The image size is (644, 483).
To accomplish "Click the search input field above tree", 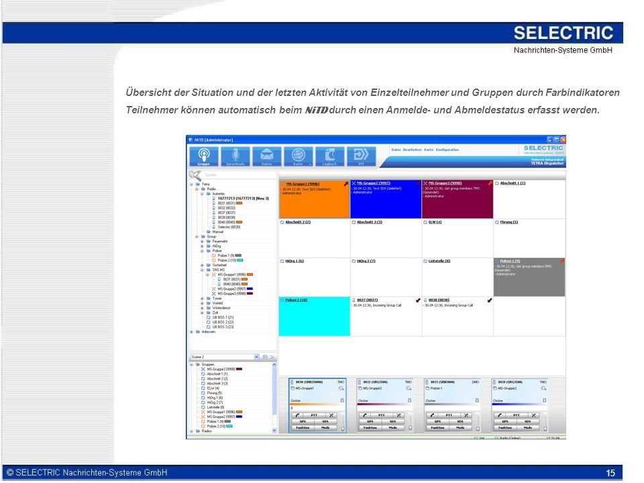I will (x=239, y=175).
